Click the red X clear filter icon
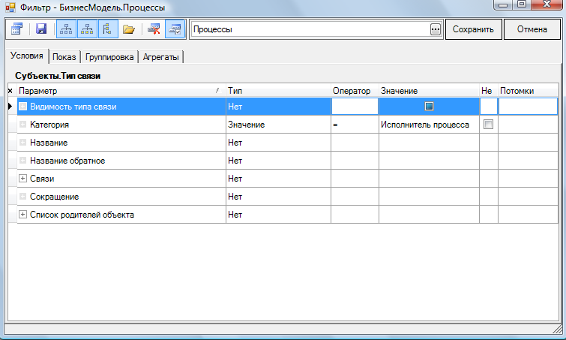This screenshot has width=566, height=340. [155, 29]
